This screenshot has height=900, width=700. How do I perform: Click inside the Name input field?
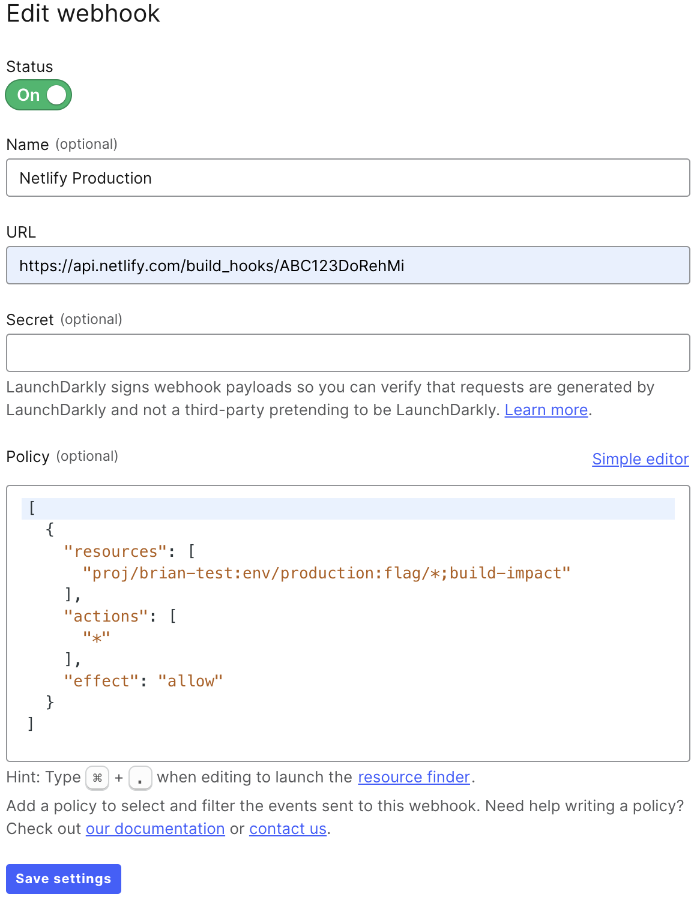[240, 178]
